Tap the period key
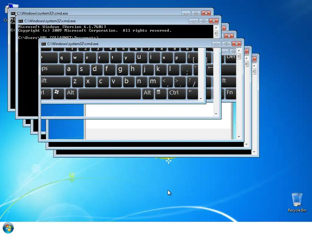Image resolution: width=312 pixels, height=234 pixels. [x=179, y=82]
